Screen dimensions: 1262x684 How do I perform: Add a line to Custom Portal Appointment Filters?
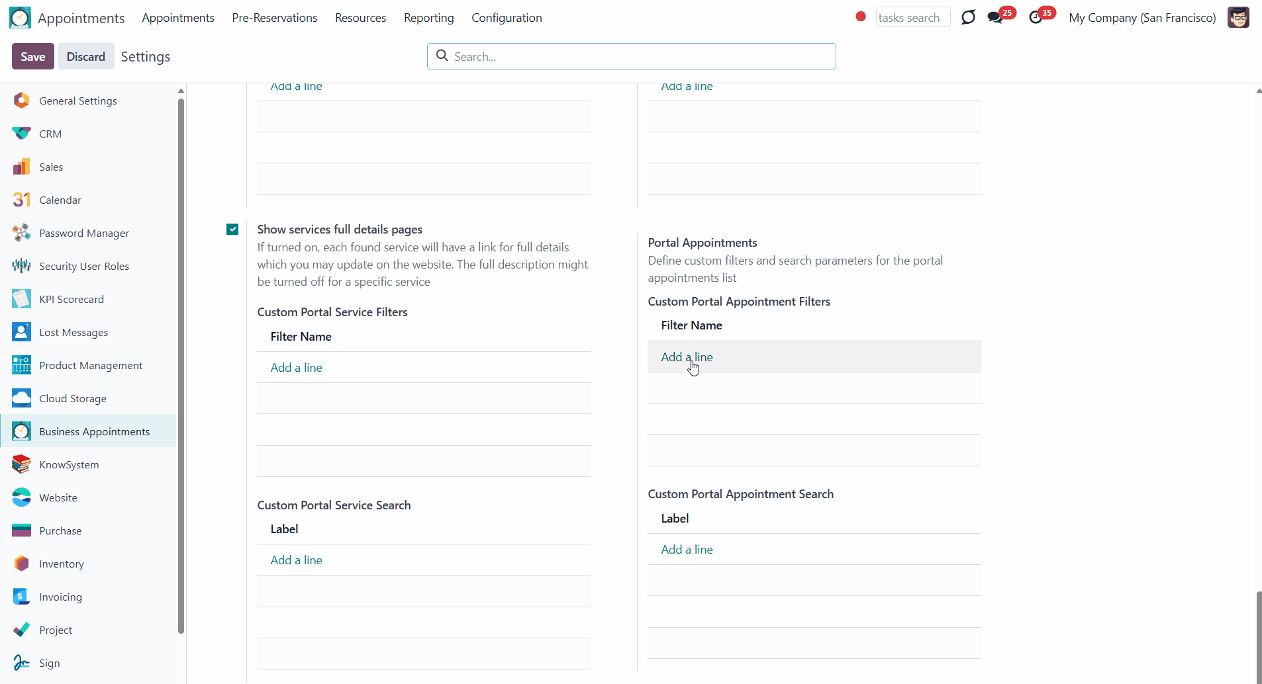(x=687, y=357)
